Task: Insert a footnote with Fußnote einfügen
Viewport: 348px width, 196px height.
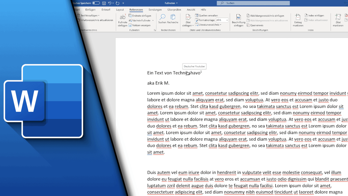Action: 122,20
